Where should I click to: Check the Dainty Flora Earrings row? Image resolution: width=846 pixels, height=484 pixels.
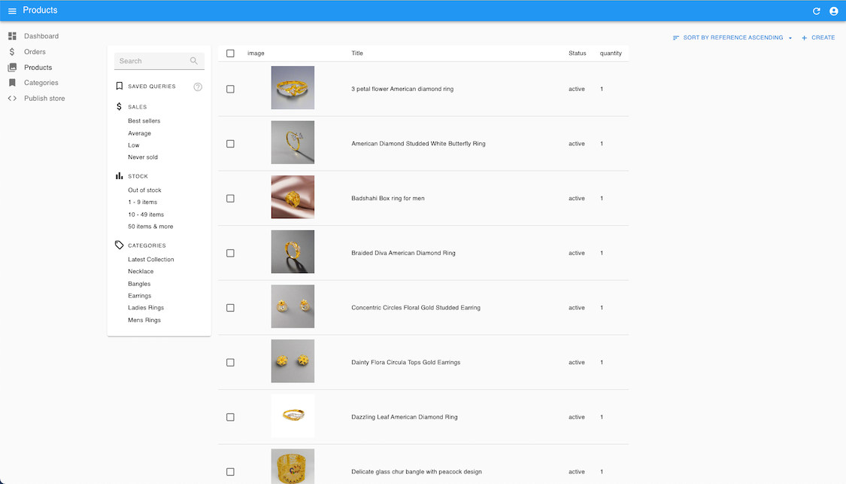230,363
